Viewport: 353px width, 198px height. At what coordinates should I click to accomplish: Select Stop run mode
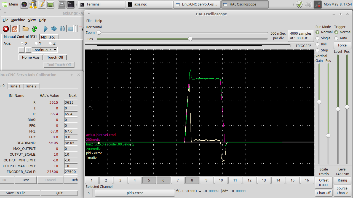pos(317,50)
